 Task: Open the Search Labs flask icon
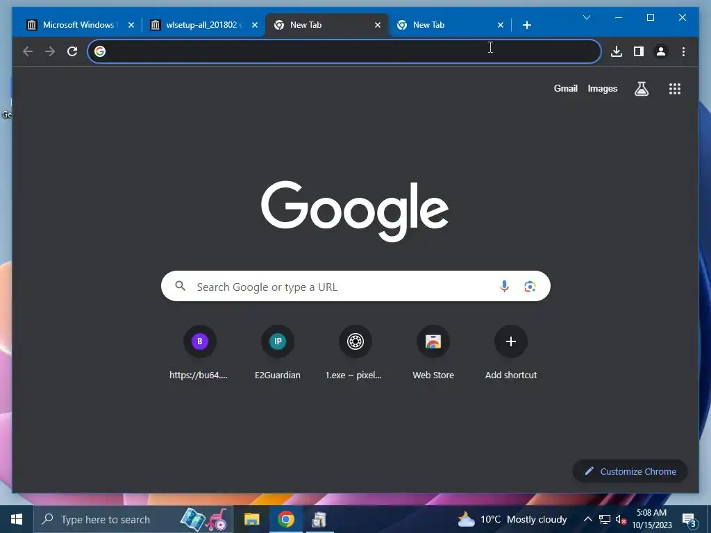coord(641,89)
